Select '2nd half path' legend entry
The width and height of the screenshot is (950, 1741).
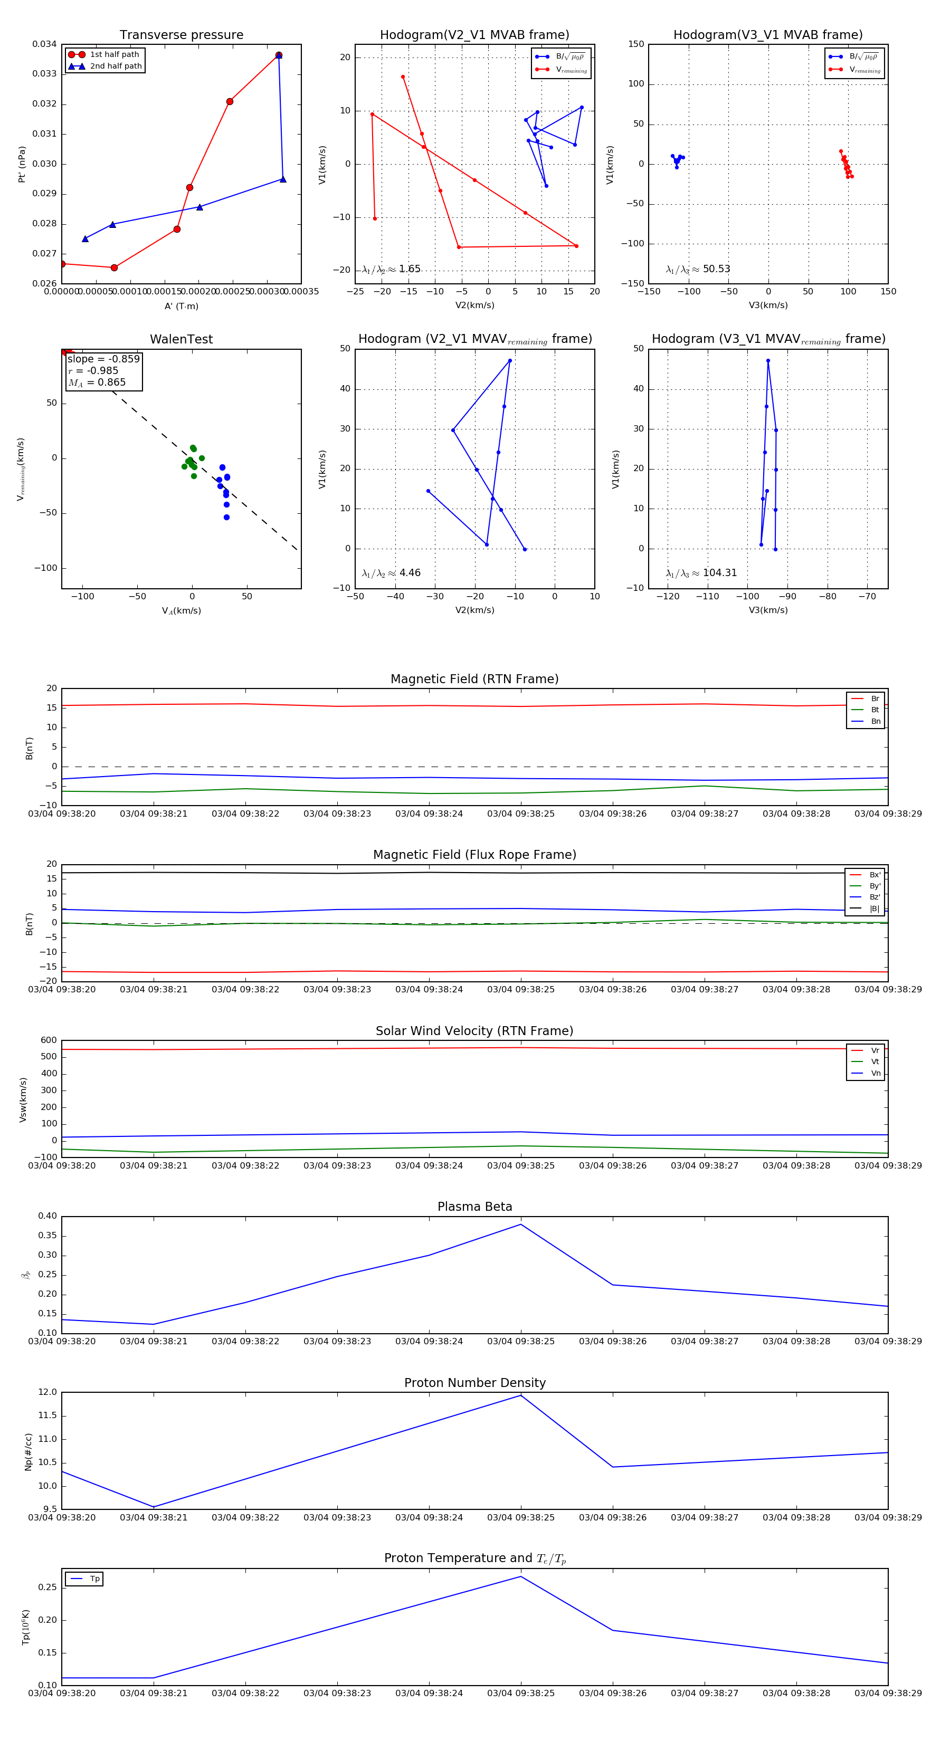[105, 66]
